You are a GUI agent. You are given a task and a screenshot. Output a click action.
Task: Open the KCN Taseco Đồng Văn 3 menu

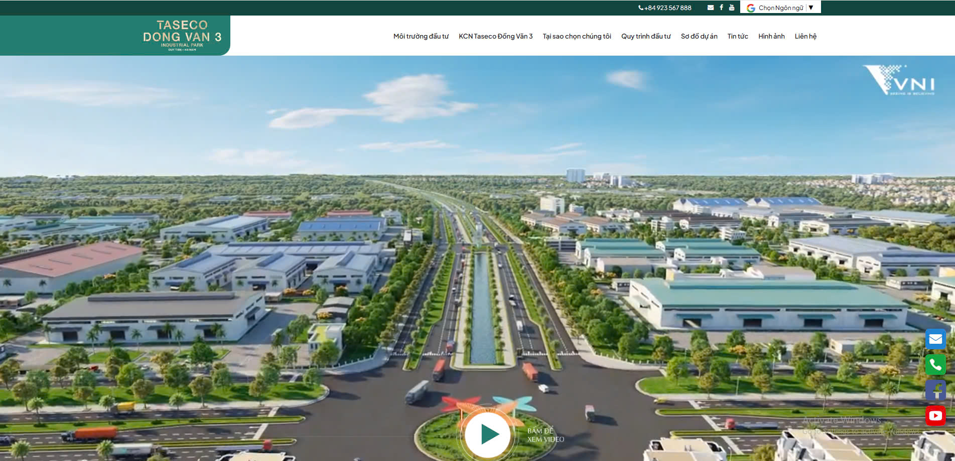(495, 36)
